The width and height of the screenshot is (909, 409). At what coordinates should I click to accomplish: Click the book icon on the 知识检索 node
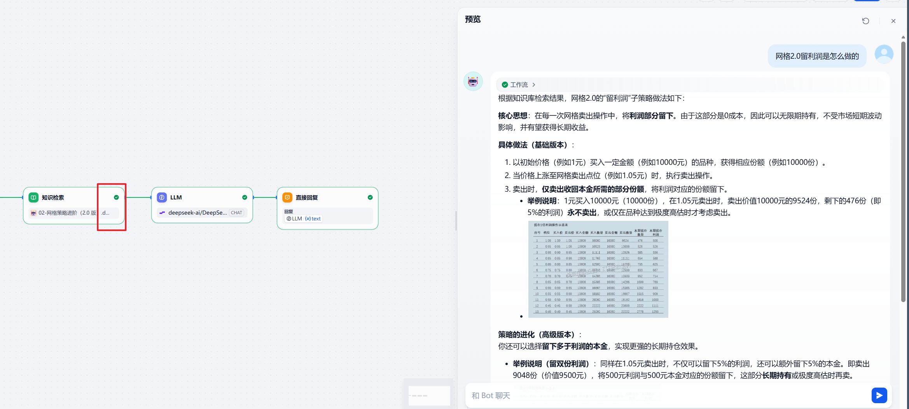[x=33, y=197]
